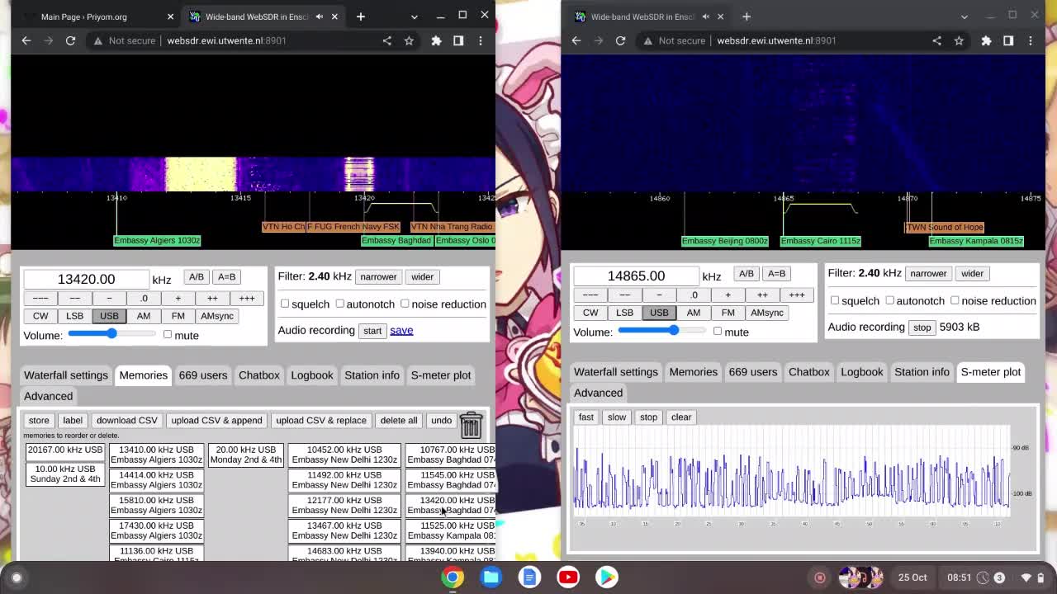Go back in right browser window

coord(576,40)
